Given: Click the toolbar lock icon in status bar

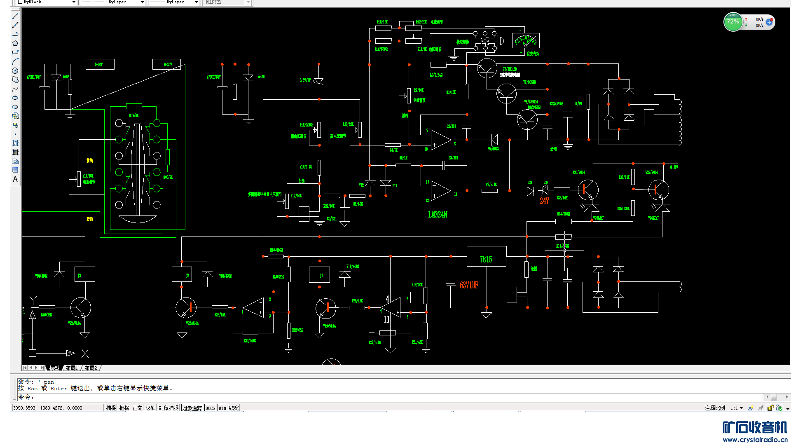Looking at the screenshot, I should pyautogui.click(x=770, y=408).
